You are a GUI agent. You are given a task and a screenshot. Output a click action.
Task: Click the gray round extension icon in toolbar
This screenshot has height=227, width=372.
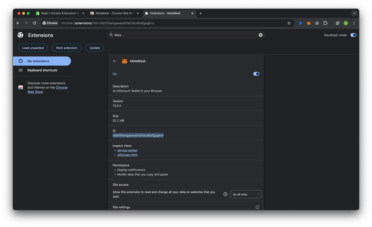(317, 23)
